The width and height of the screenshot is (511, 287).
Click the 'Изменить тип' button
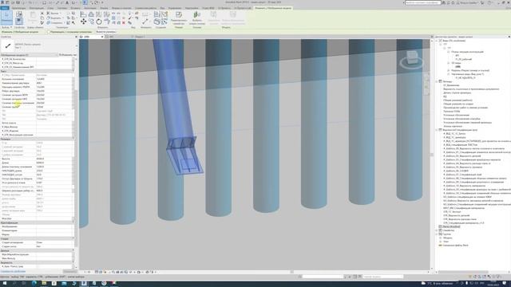67,55
